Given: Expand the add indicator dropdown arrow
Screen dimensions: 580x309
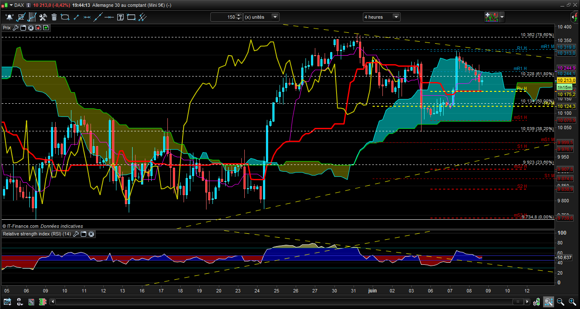Looking at the screenshot, I should [502, 17].
